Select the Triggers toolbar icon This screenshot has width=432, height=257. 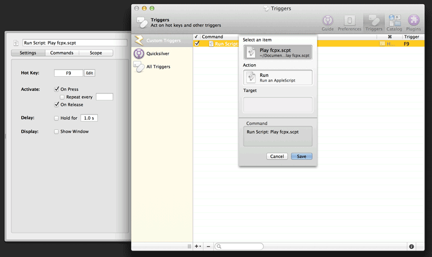[x=374, y=23]
